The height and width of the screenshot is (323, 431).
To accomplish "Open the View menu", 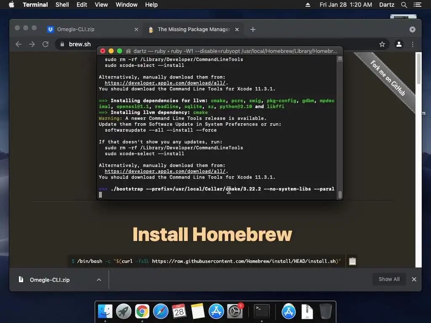I will click(101, 5).
